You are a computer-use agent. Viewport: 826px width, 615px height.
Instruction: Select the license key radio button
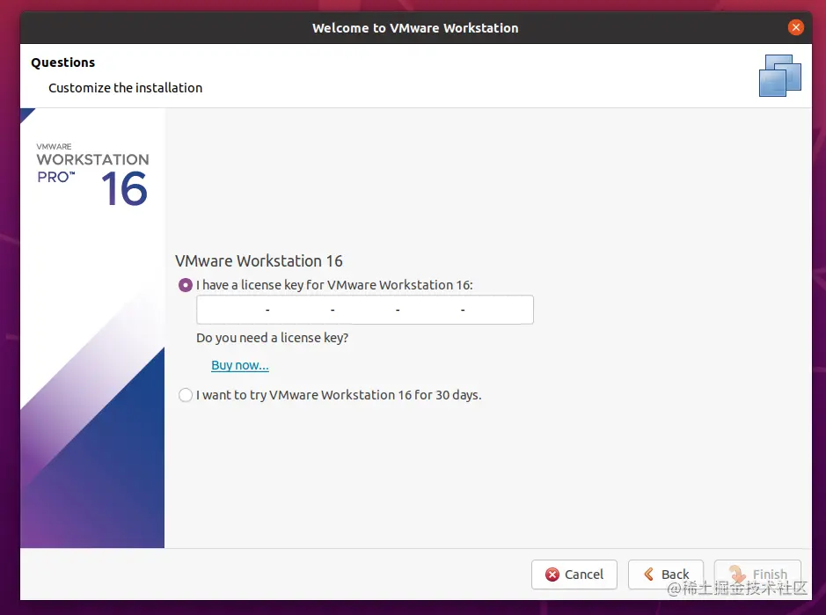click(186, 285)
